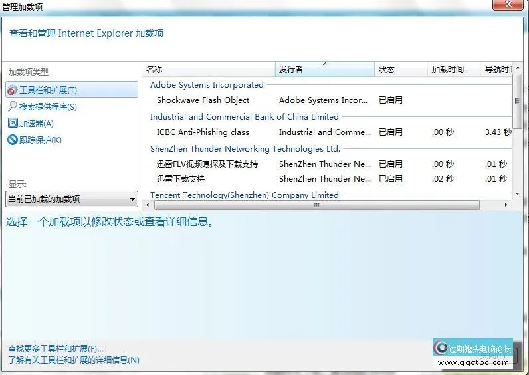
Task: Select Shockwave Flash Object add-on
Action: (x=203, y=100)
